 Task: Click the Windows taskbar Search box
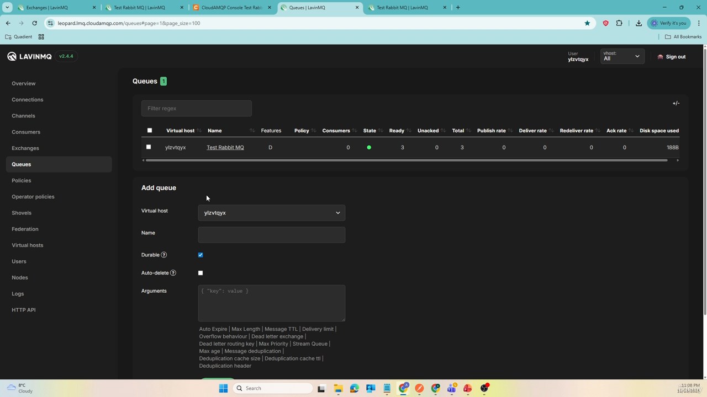click(x=272, y=388)
